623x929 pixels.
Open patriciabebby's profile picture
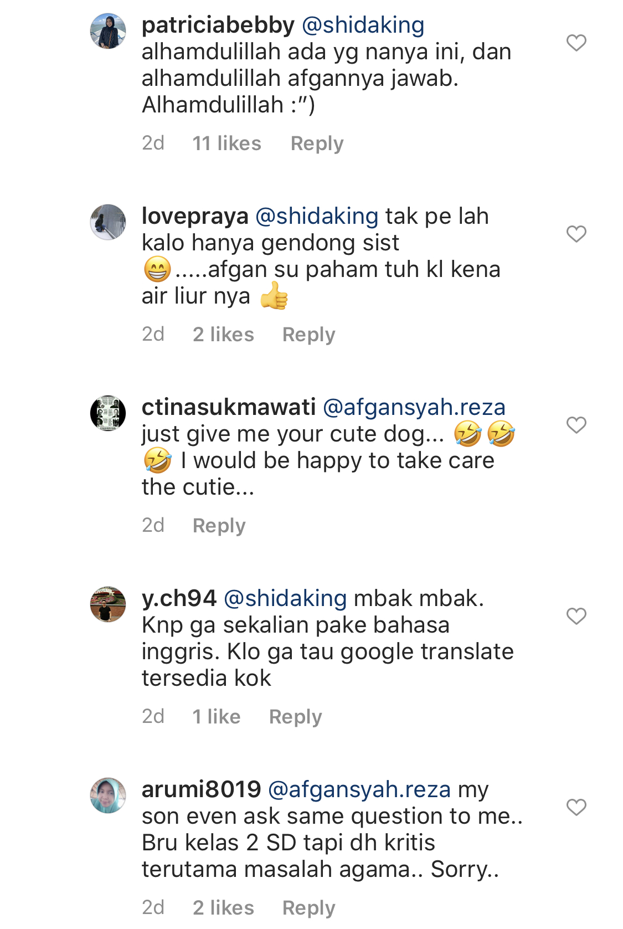(x=108, y=31)
